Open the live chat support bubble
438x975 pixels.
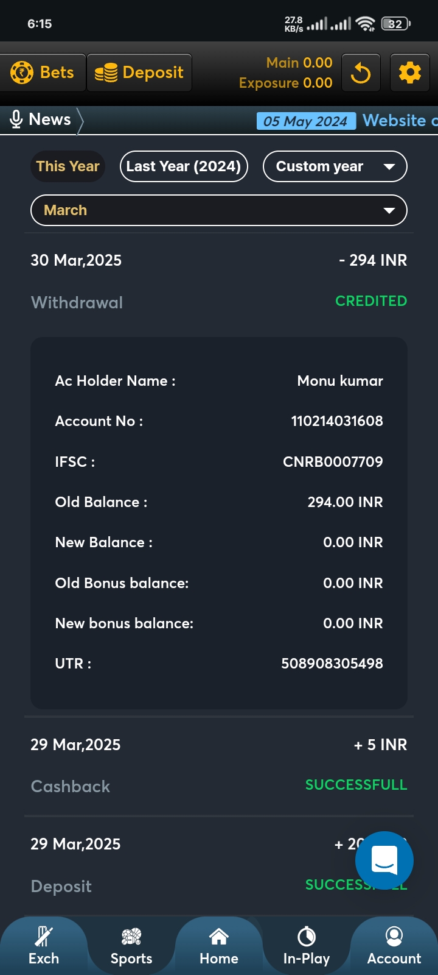(x=384, y=860)
